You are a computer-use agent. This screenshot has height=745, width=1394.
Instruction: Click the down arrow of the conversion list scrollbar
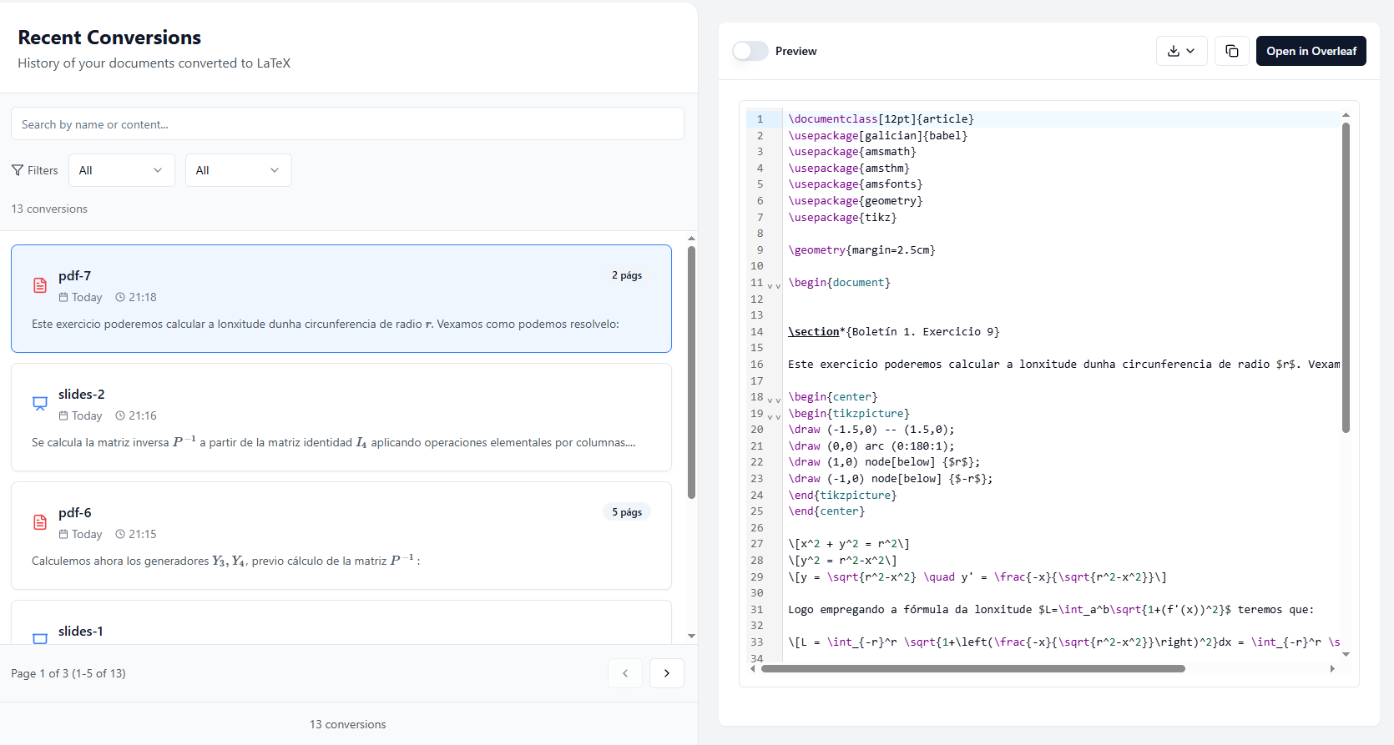[x=691, y=636]
